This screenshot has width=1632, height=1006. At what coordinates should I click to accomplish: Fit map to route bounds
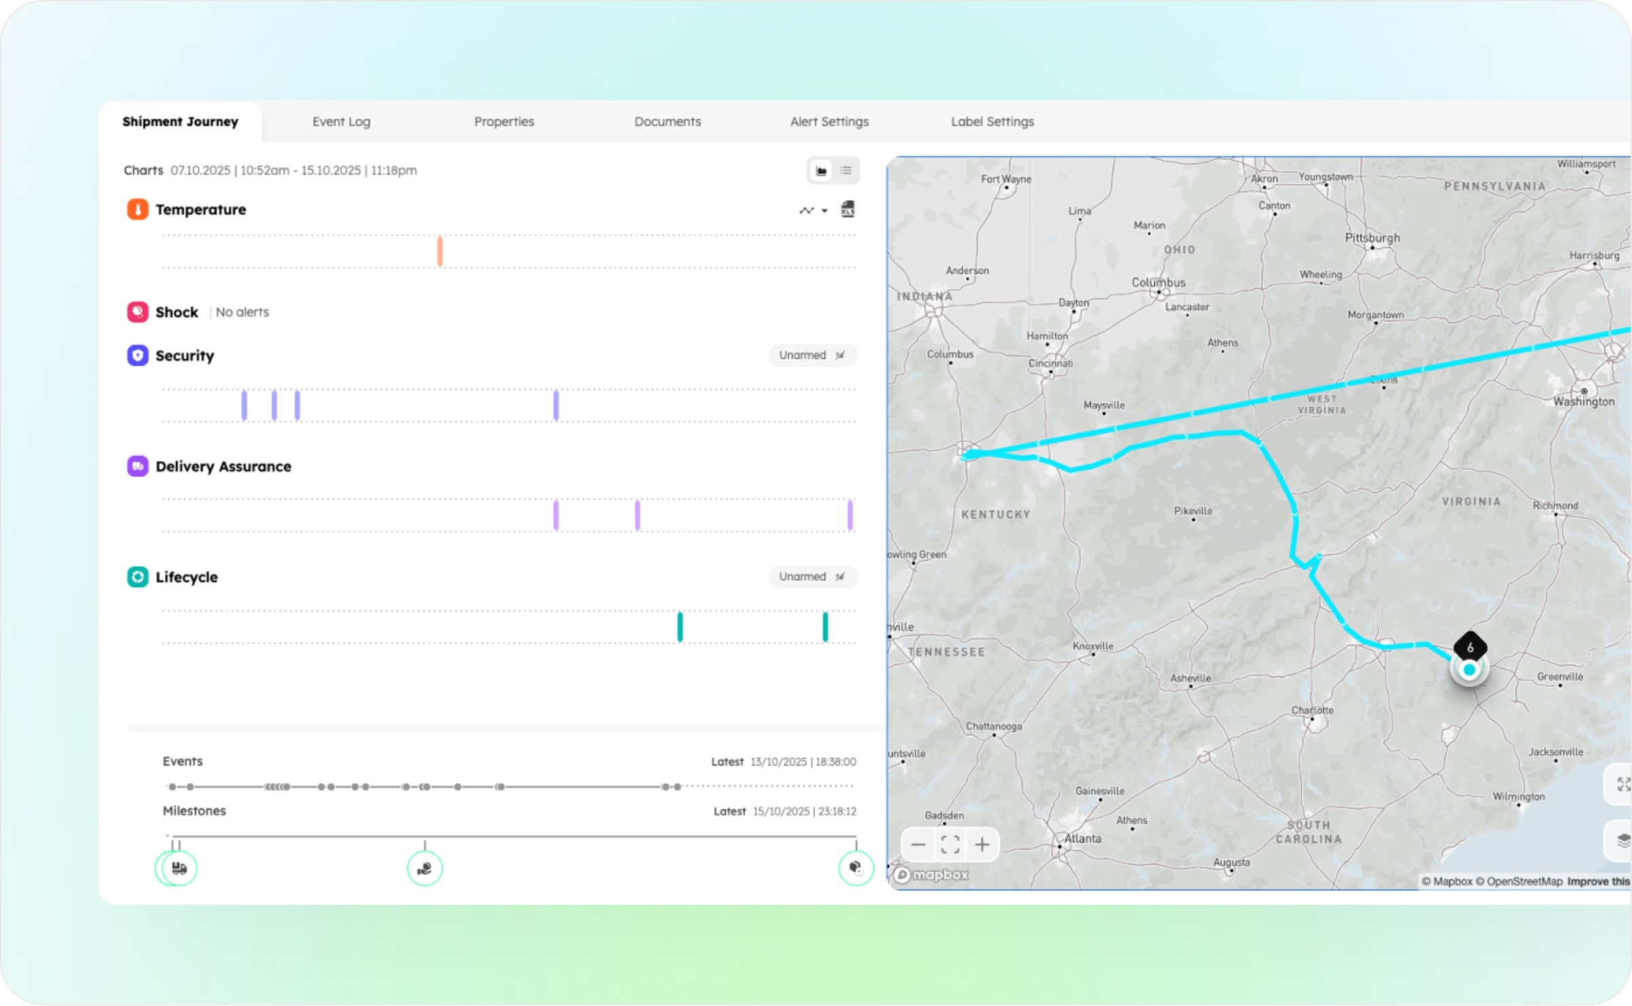(950, 845)
